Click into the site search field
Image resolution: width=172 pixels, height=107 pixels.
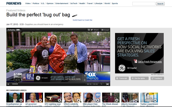[x=144, y=4]
